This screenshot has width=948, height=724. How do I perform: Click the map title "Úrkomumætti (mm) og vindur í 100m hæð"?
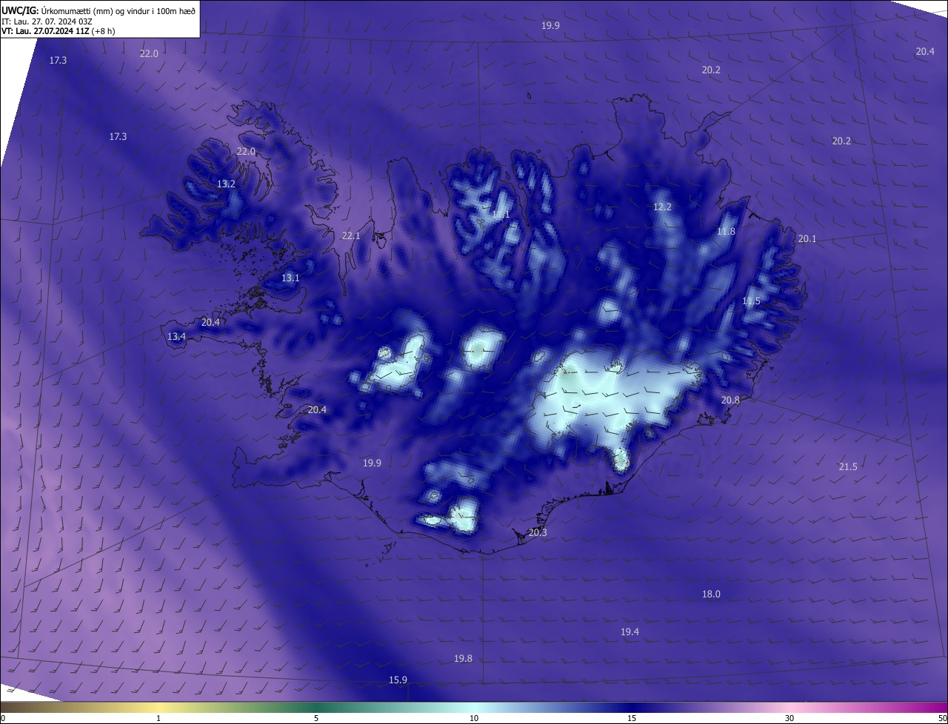tap(118, 11)
